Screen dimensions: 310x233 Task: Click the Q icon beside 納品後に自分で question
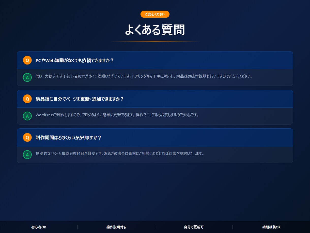pyautogui.click(x=27, y=99)
